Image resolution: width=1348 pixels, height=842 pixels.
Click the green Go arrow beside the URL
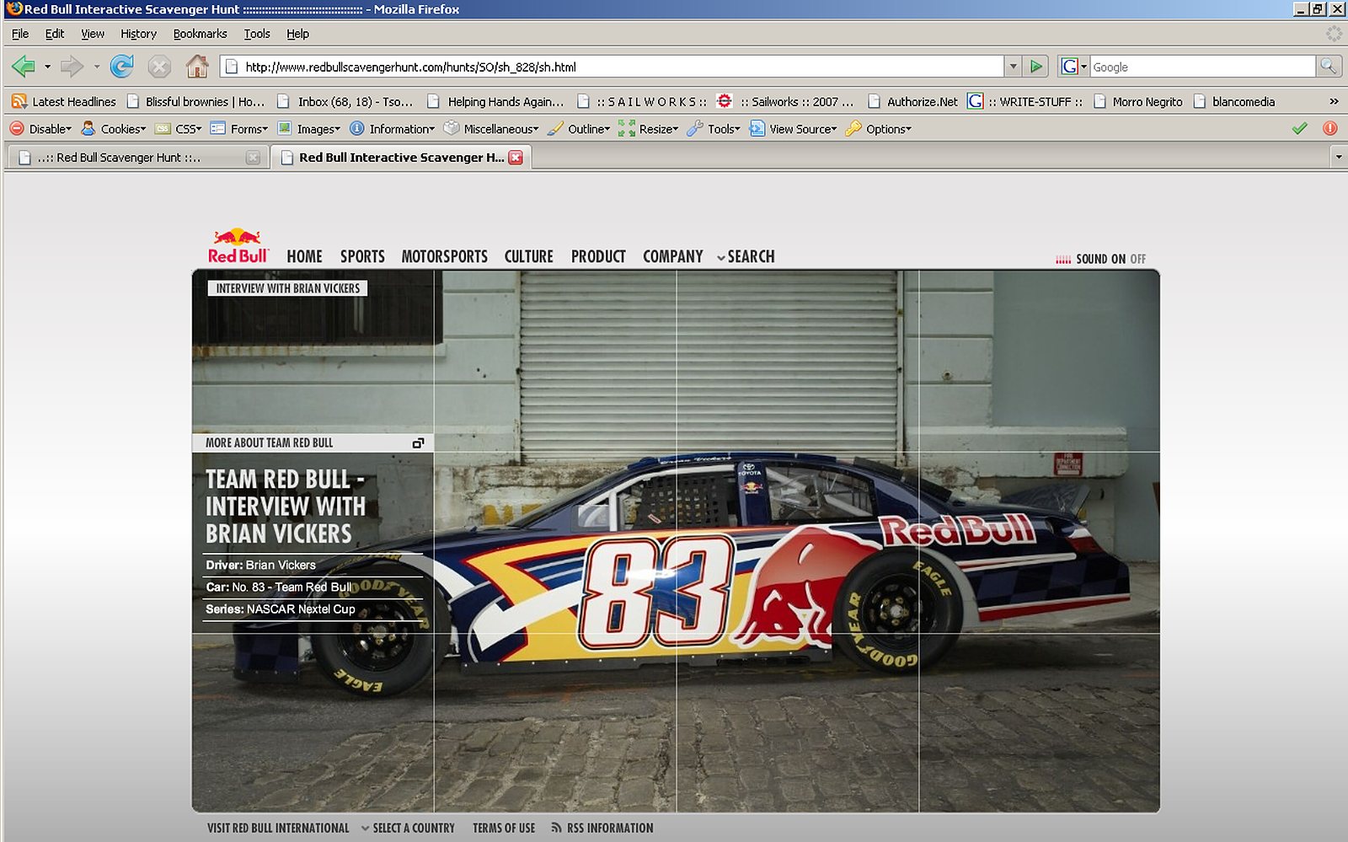coord(1036,67)
